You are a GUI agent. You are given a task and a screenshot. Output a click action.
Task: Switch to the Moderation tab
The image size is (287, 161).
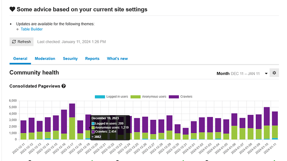click(x=45, y=59)
